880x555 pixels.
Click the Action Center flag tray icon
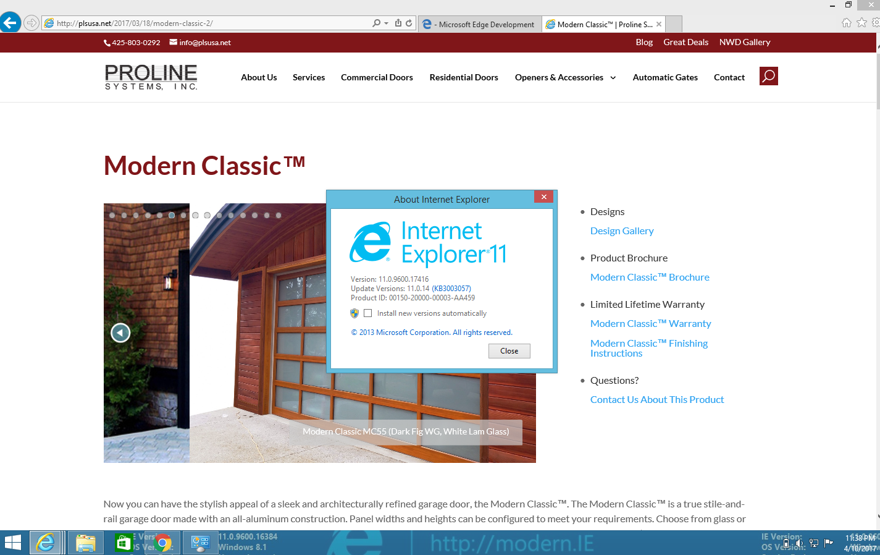(829, 543)
